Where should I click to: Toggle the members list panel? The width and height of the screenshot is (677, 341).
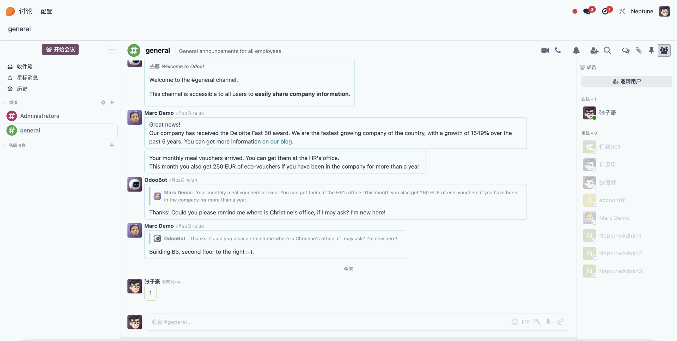coord(664,50)
